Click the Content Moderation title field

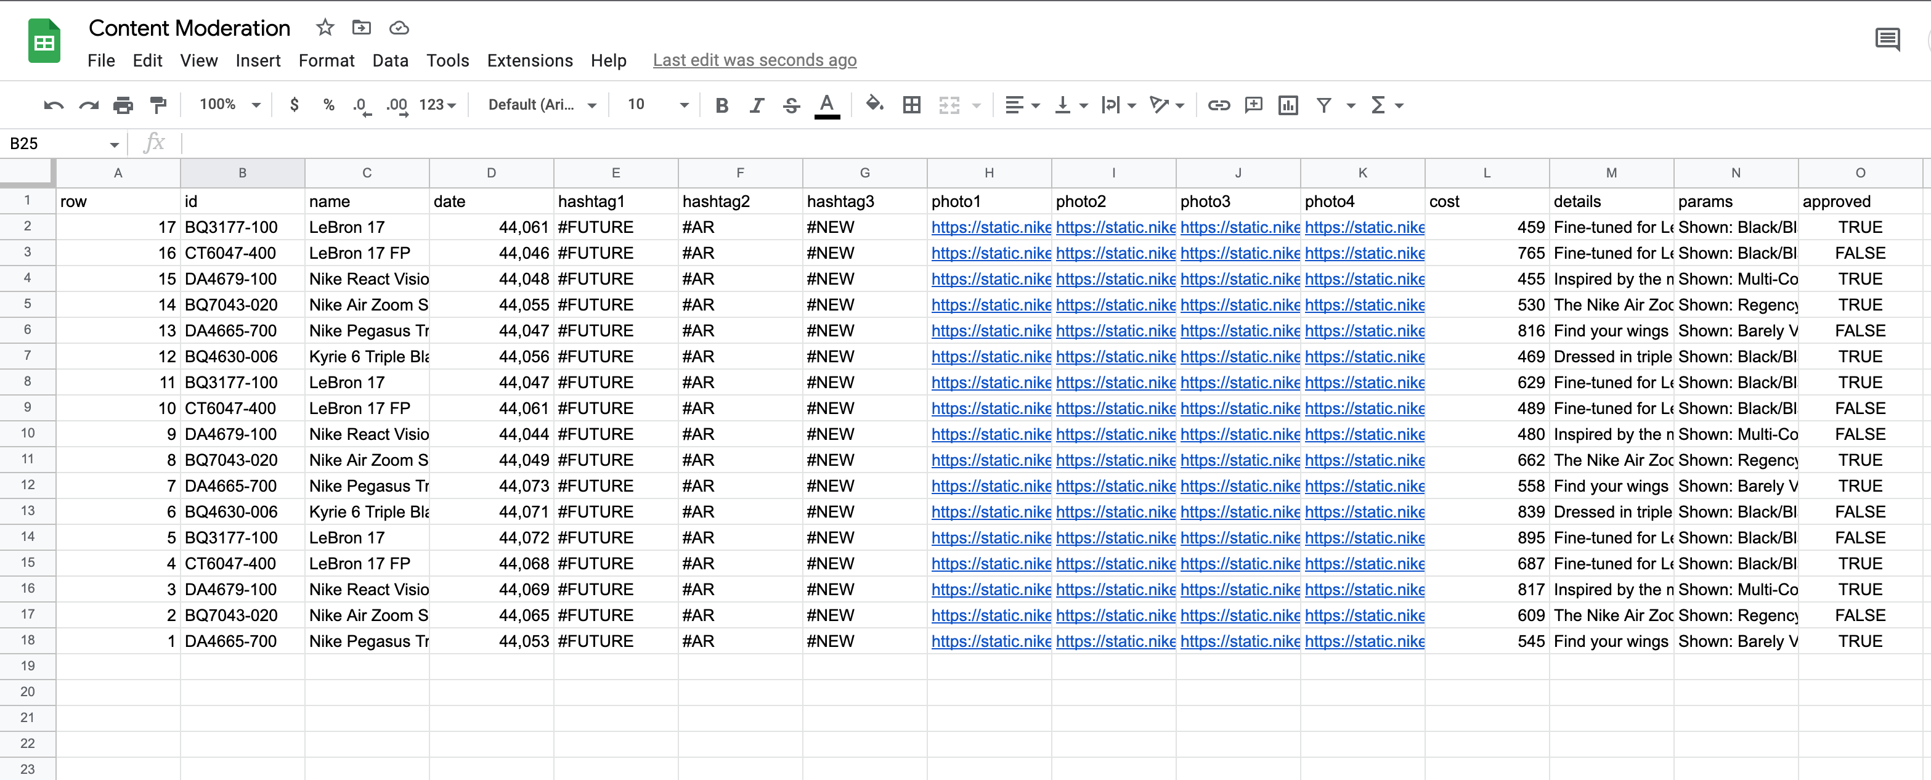point(190,28)
